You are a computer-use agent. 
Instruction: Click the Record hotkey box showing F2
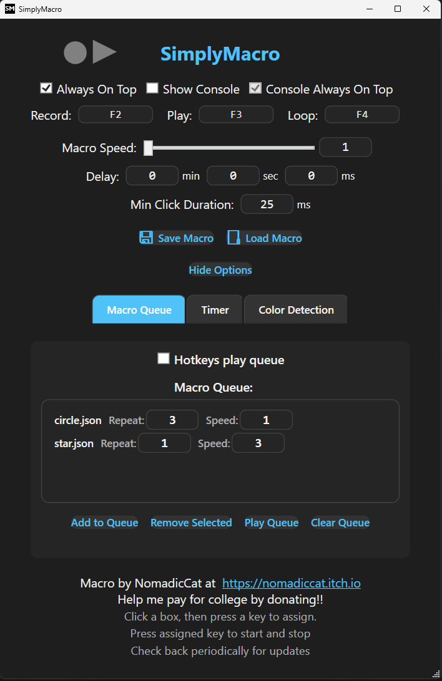point(115,115)
